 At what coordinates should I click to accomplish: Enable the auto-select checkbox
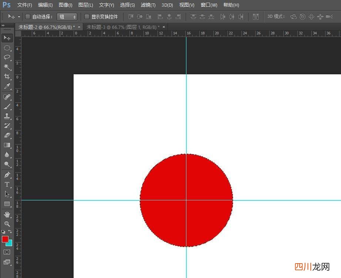28,17
